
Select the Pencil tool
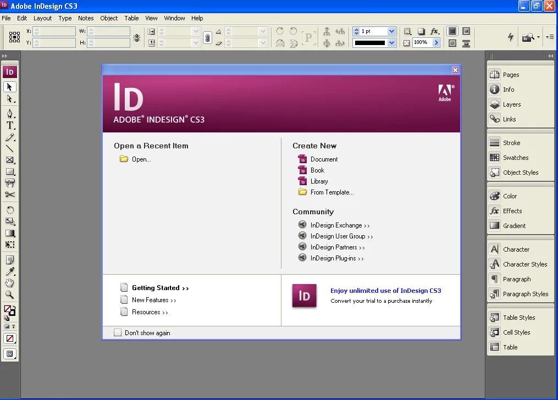(9, 137)
